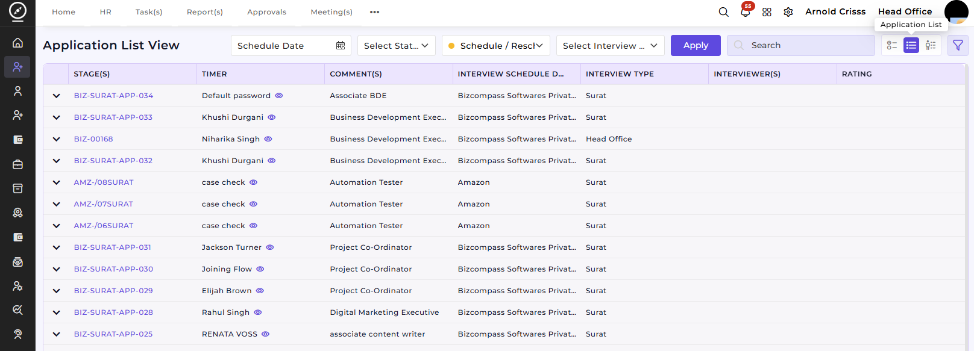Open the Schedule / Reschedule dropdown
The height and width of the screenshot is (351, 974).
coord(496,46)
